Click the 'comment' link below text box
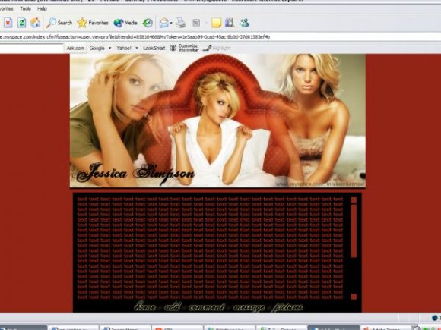441x330 pixels. pyautogui.click(x=207, y=307)
